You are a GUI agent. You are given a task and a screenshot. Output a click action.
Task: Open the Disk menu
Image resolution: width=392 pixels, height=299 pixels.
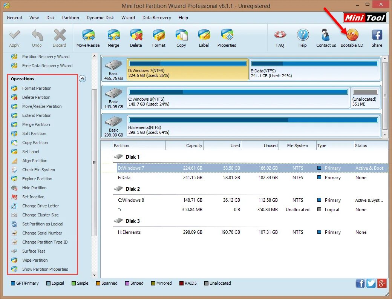click(51, 18)
